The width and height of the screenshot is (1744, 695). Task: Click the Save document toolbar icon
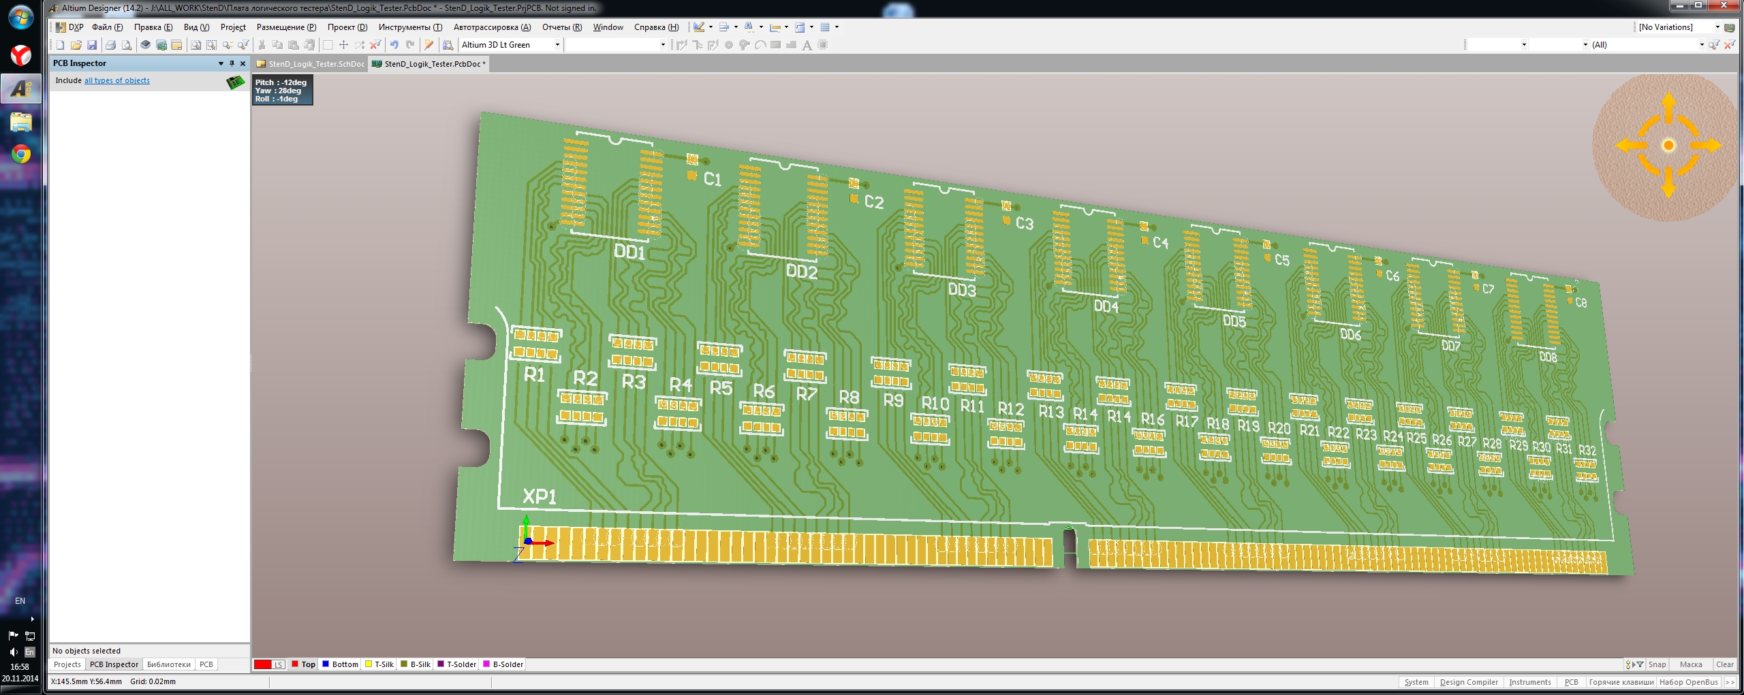92,45
